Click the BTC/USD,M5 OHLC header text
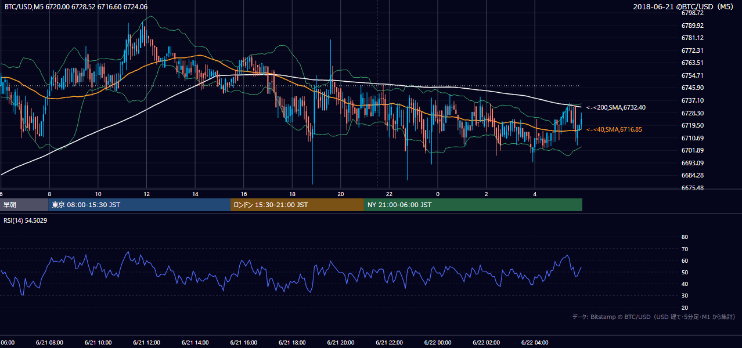Image resolution: width=742 pixels, height=348 pixels. pyautogui.click(x=76, y=6)
